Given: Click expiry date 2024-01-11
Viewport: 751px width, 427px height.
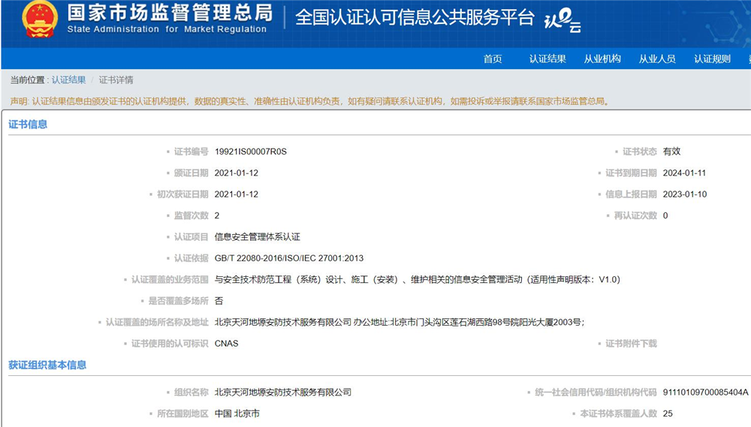Looking at the screenshot, I should click(684, 173).
